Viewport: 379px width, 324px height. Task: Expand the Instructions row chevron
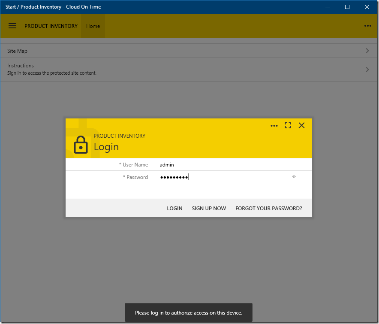[x=367, y=70]
